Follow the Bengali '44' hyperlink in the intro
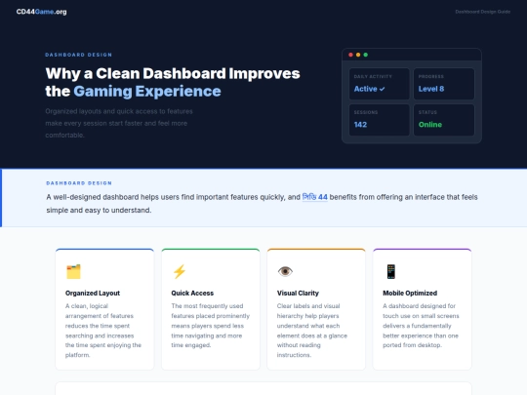This screenshot has height=395, width=527. point(314,197)
